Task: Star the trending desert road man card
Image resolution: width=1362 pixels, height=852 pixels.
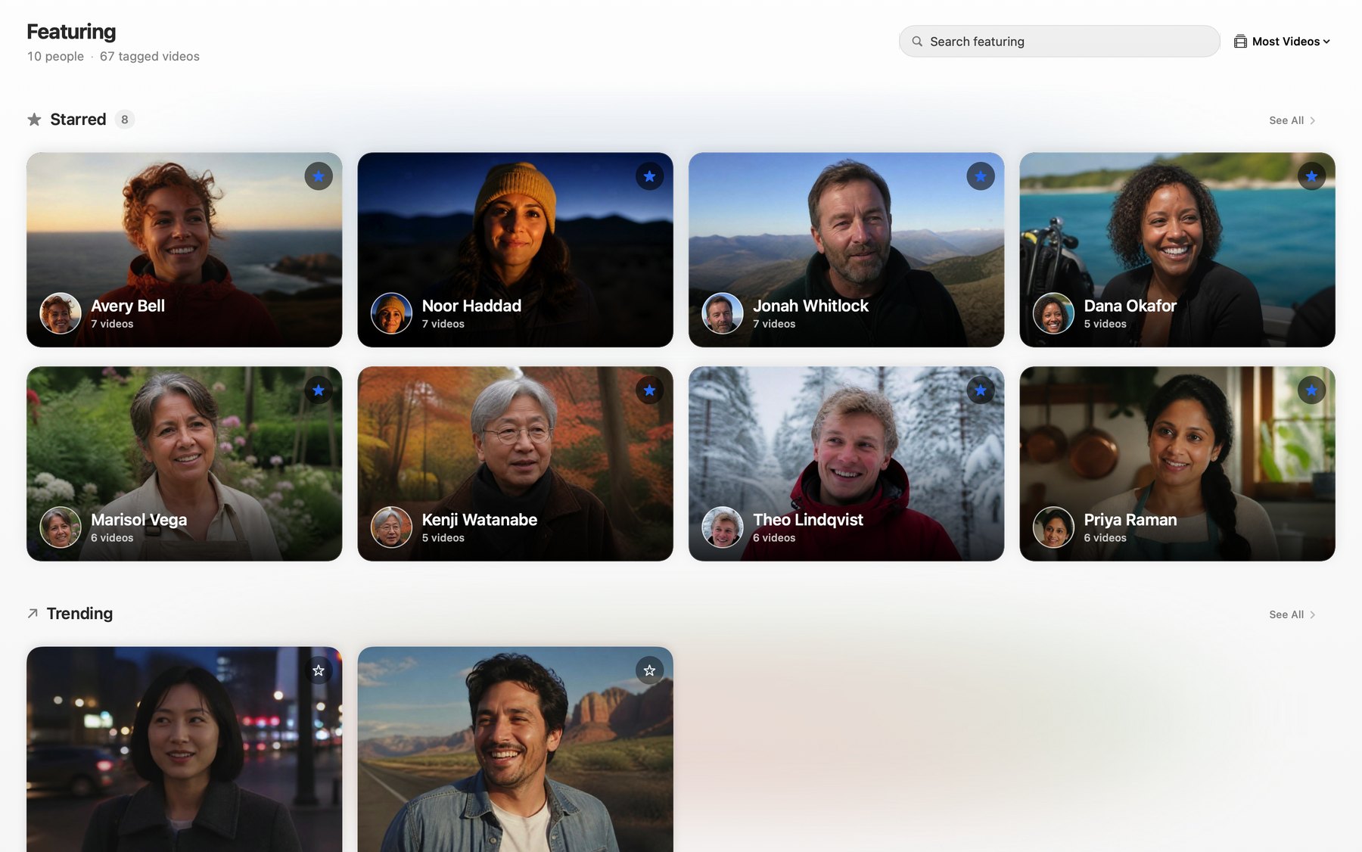Action: [649, 670]
